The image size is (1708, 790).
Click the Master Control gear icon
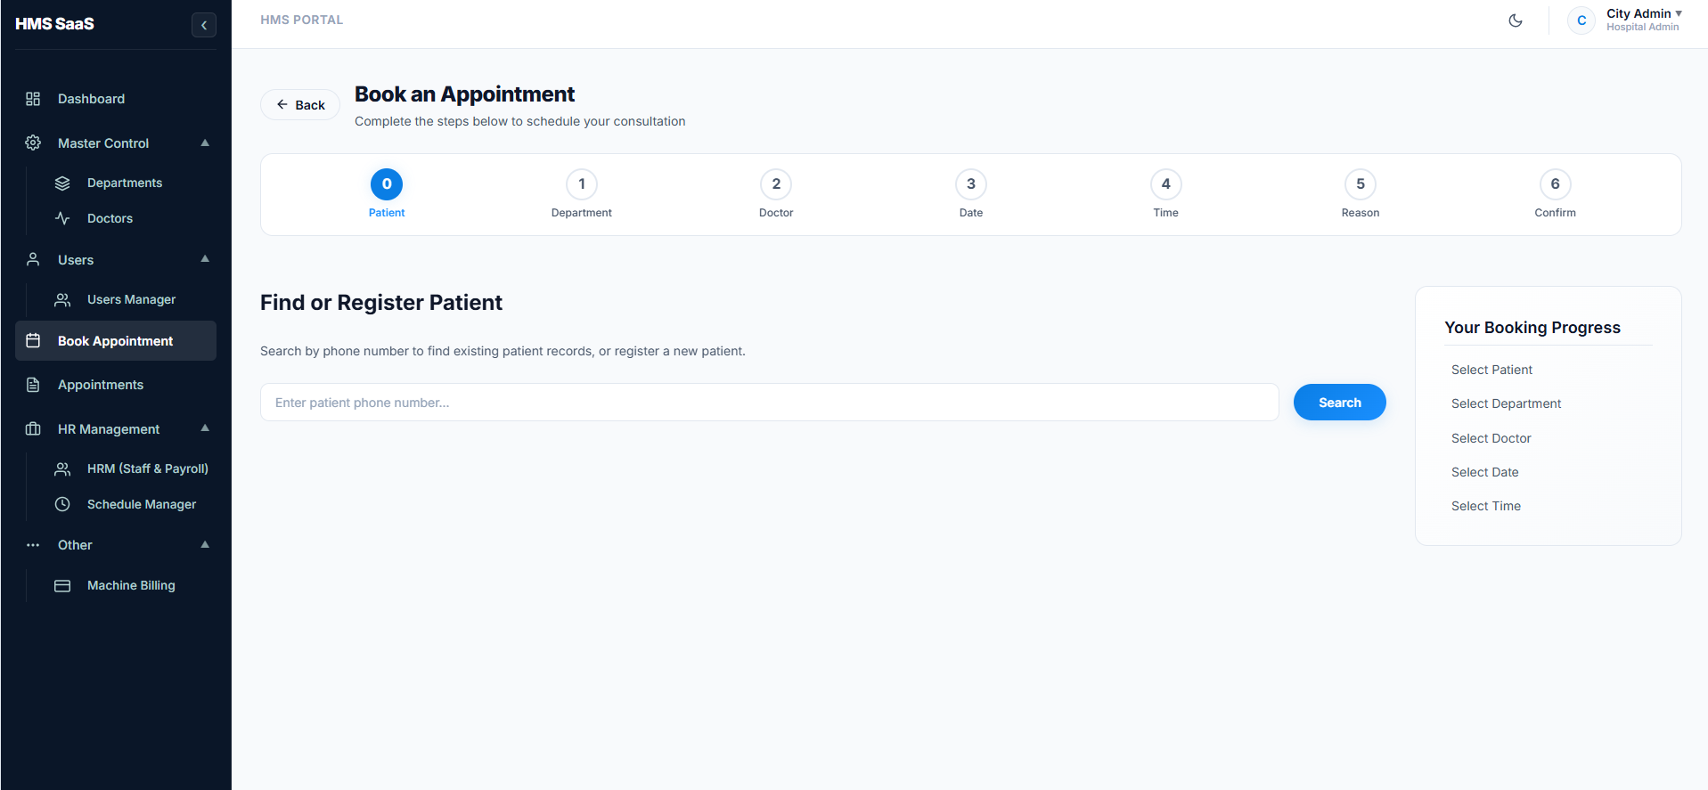pos(33,143)
